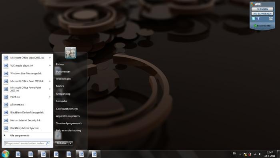Click the icon beside BlackBerry Media Sync.lnk

[6, 128]
